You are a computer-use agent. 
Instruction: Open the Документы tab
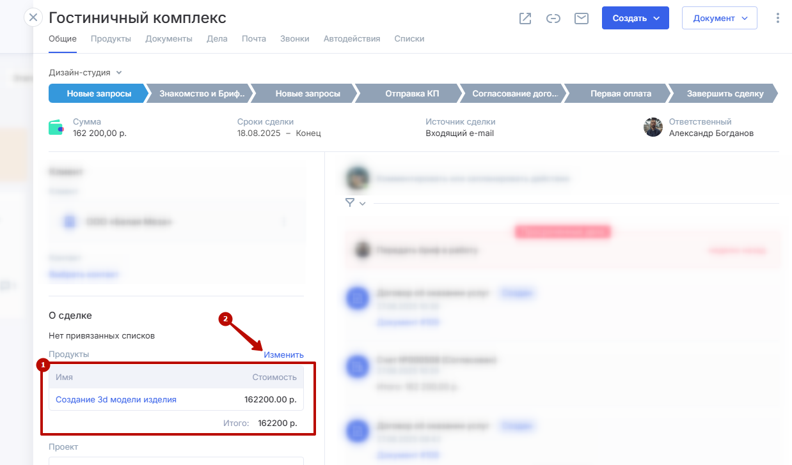tap(169, 39)
